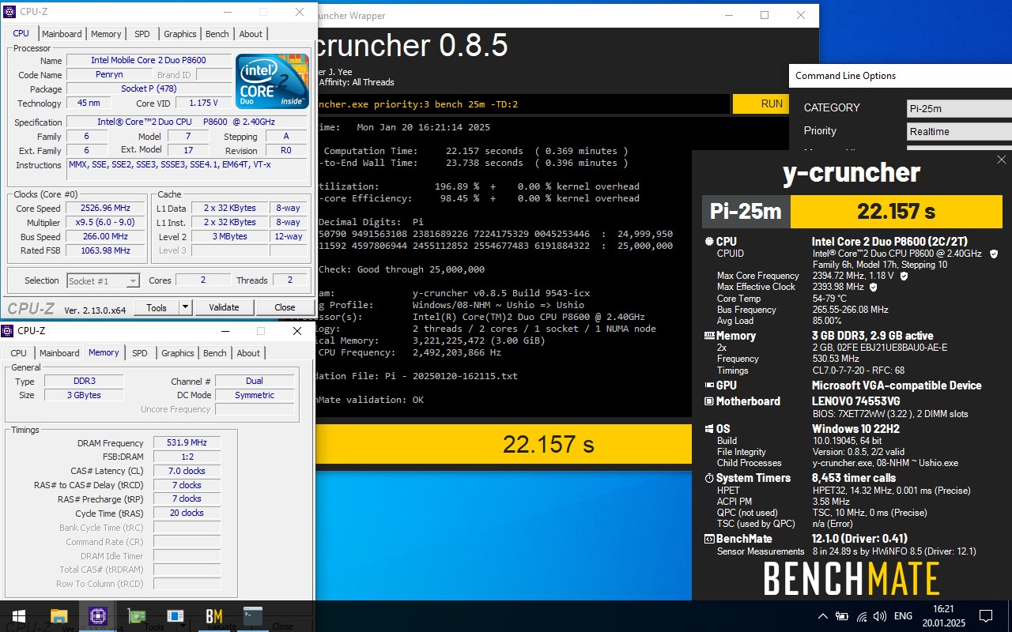Switch to About tab in lower CPU-Z window
1012x632 pixels.
point(248,353)
